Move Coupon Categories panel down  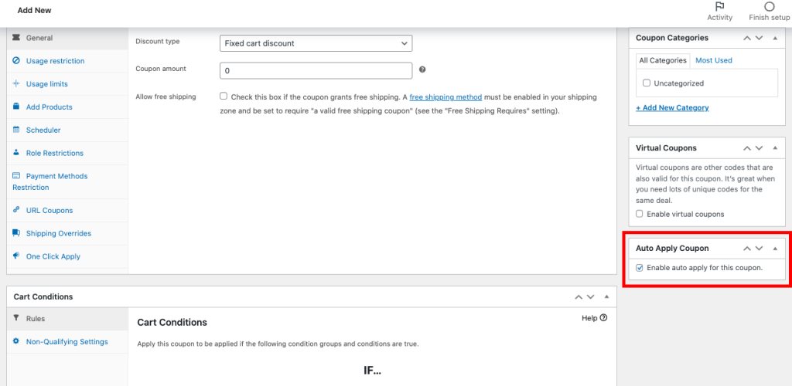(759, 38)
